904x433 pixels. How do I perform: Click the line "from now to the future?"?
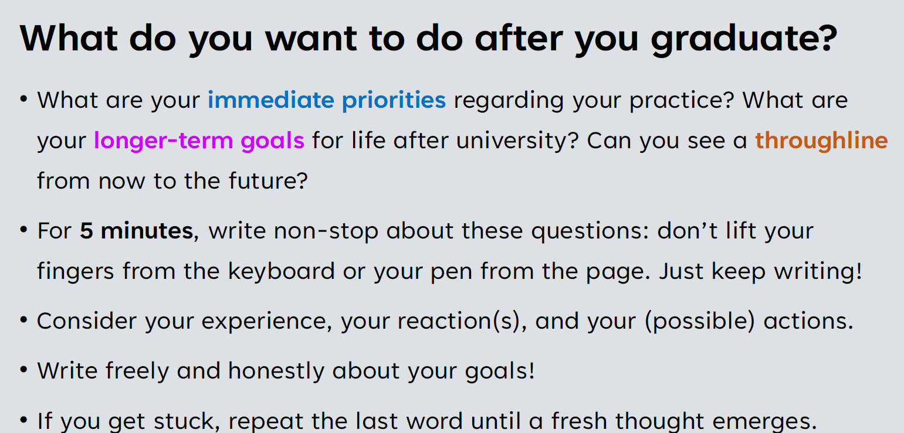tap(172, 180)
